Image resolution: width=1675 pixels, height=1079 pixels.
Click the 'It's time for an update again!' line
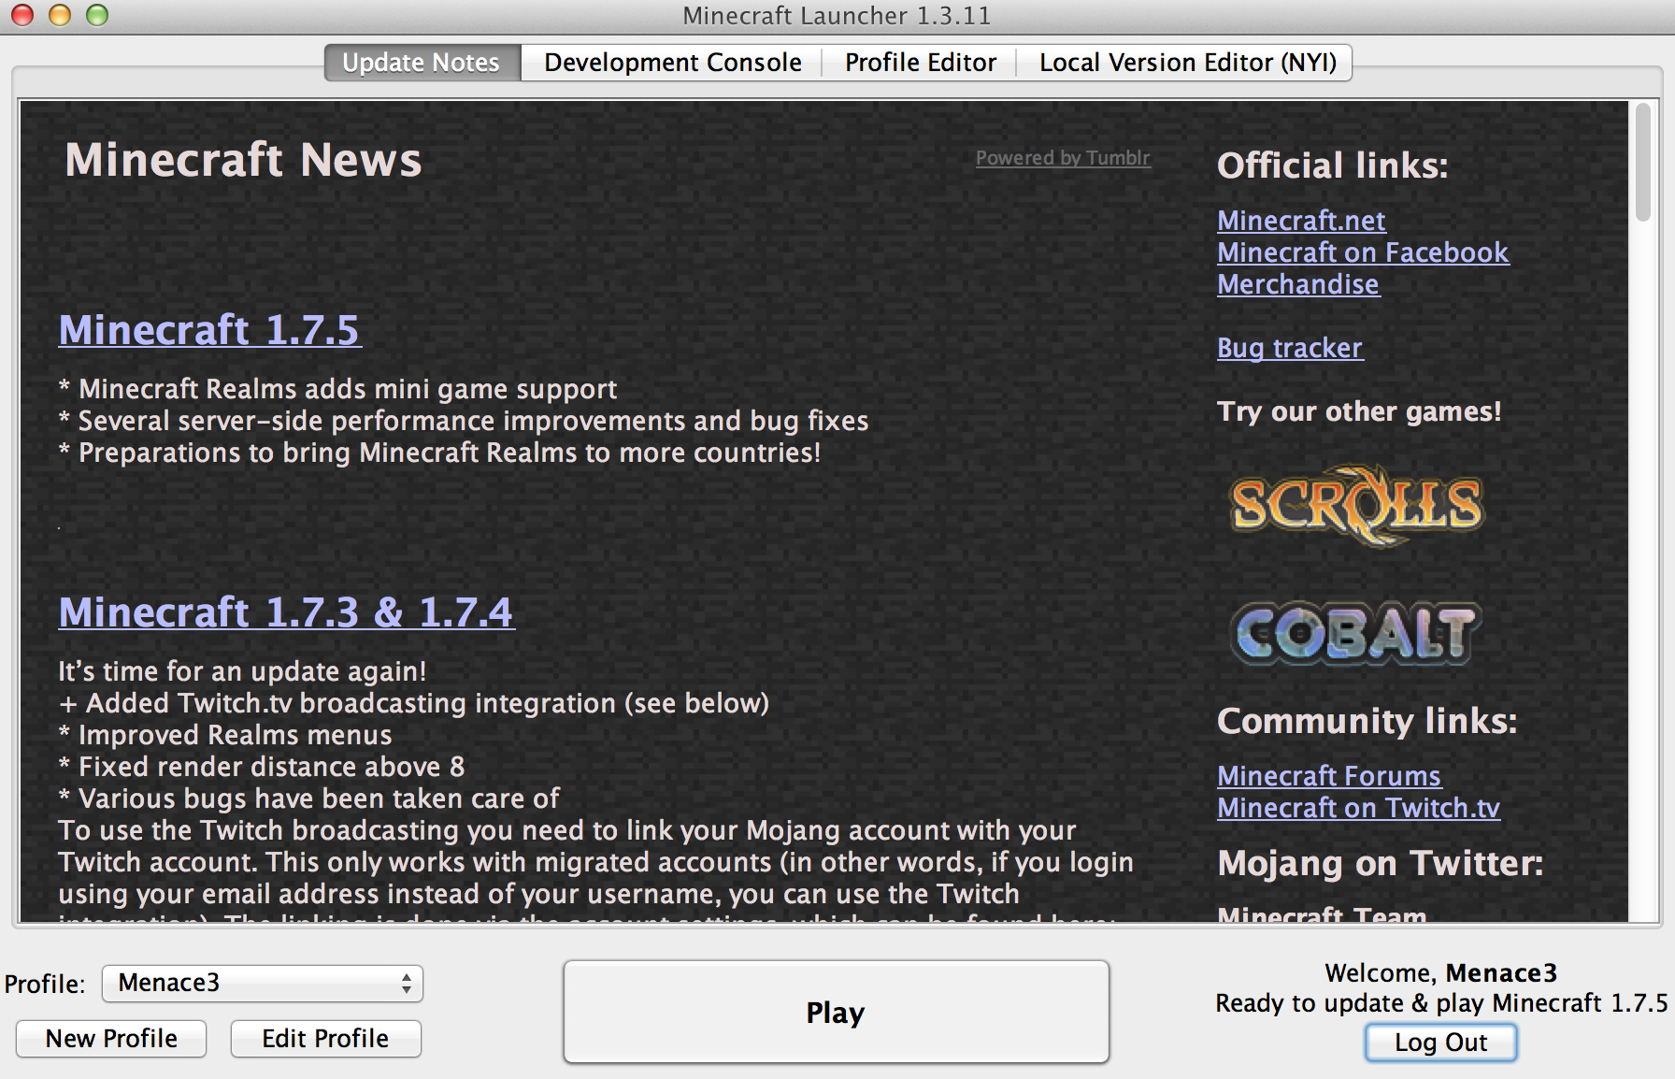coord(242,671)
